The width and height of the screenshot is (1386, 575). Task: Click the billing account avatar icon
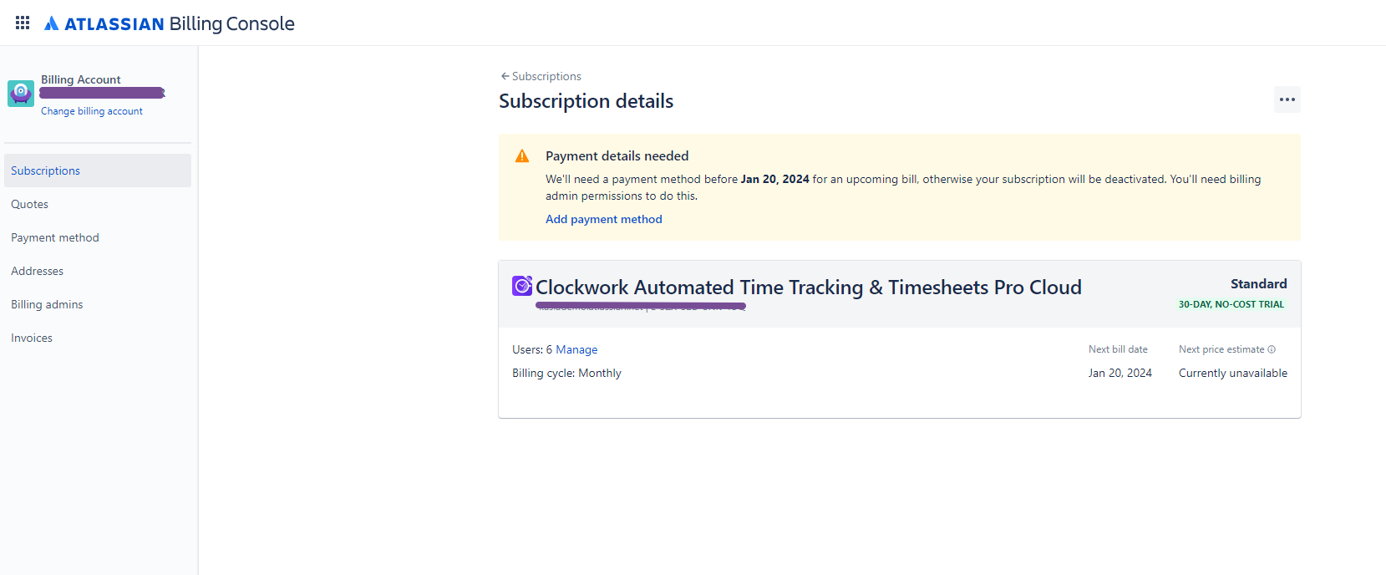[x=21, y=94]
